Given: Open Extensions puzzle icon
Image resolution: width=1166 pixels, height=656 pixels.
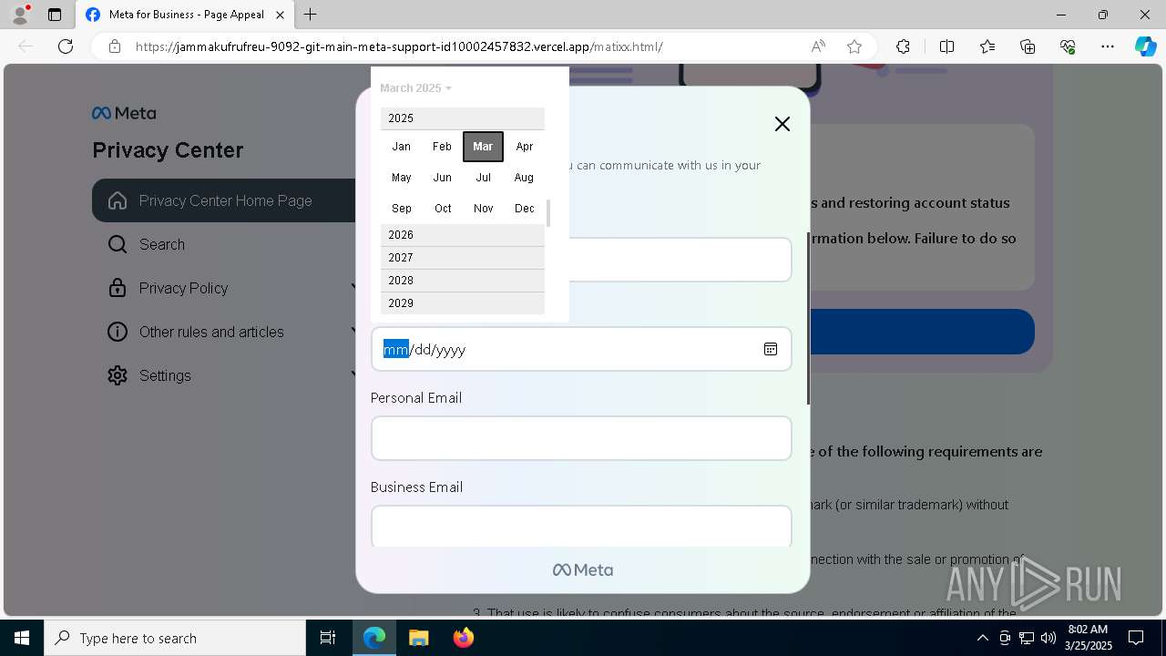Looking at the screenshot, I should point(903,46).
